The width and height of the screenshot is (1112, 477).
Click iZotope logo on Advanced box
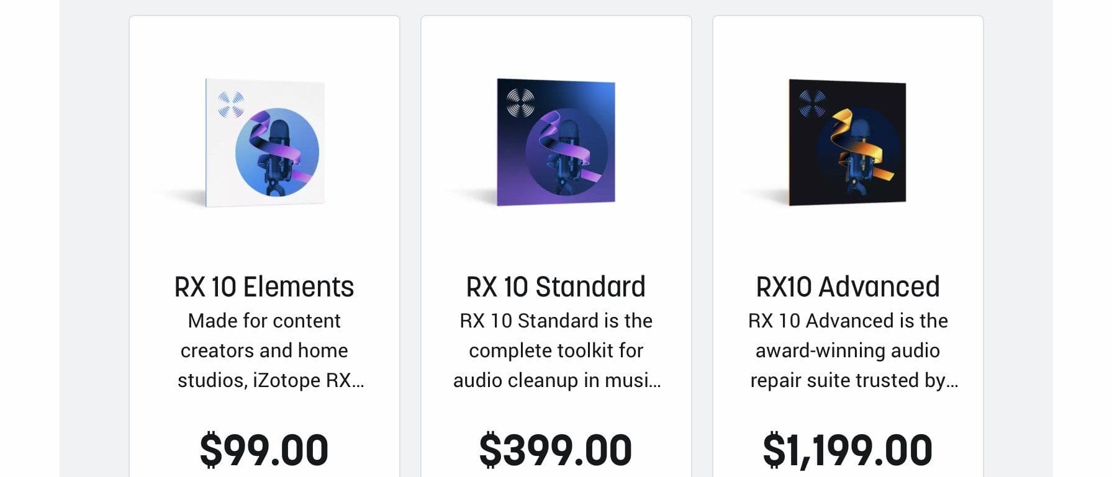pyautogui.click(x=812, y=104)
